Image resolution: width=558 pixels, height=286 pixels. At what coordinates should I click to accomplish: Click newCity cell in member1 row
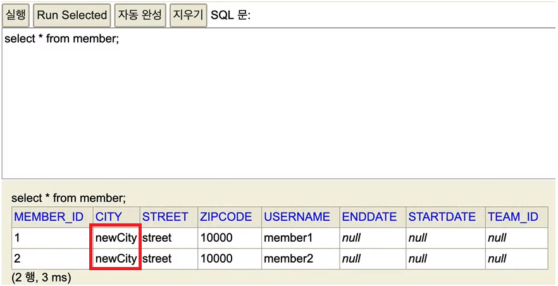(x=116, y=238)
